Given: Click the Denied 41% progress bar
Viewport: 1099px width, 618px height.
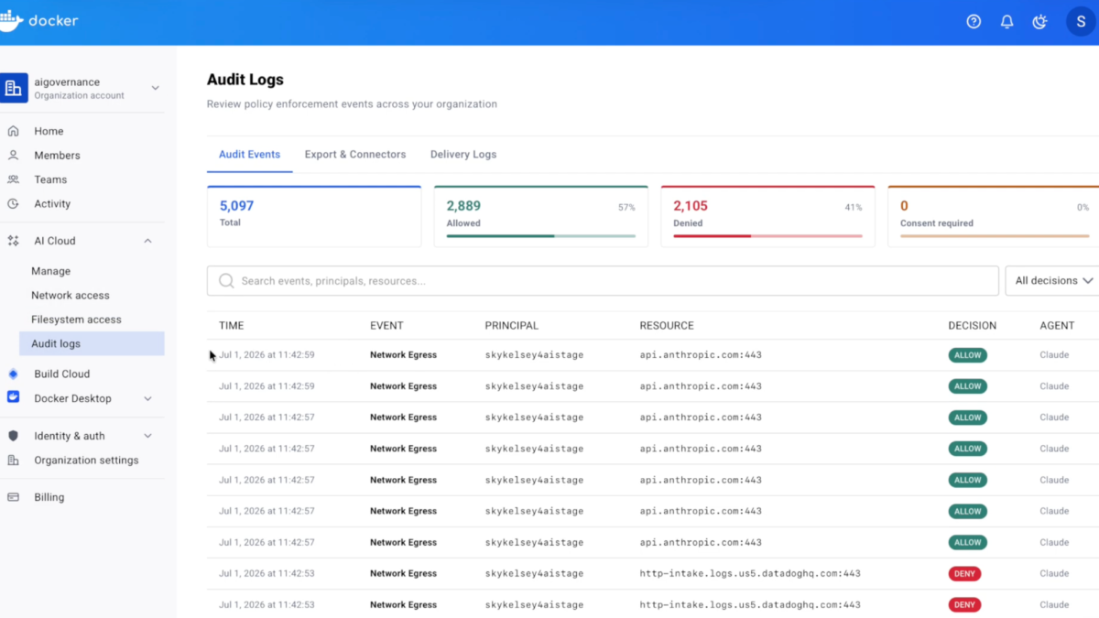Looking at the screenshot, I should pos(768,235).
